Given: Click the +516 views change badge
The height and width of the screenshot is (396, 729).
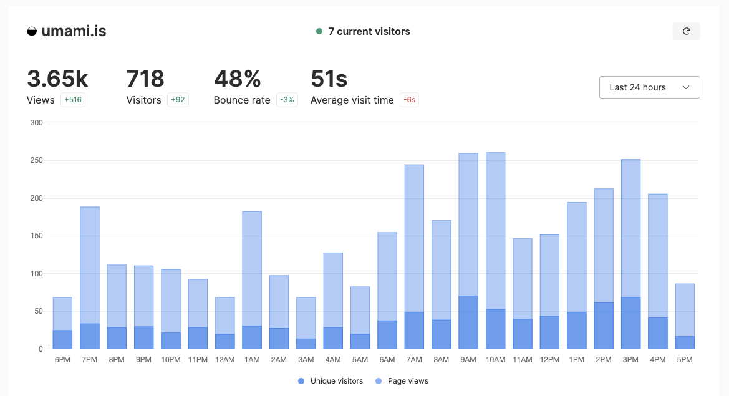Looking at the screenshot, I should click(72, 100).
